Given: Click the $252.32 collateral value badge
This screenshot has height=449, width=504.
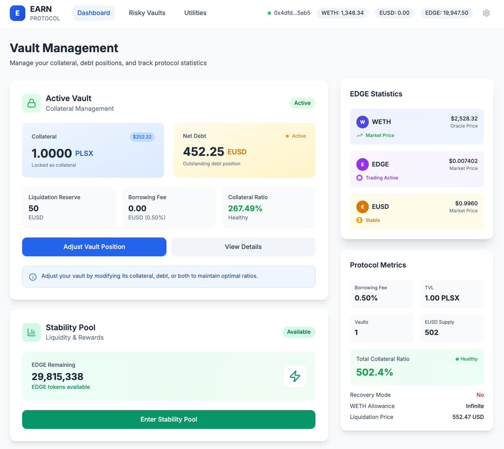Looking at the screenshot, I should point(142,137).
